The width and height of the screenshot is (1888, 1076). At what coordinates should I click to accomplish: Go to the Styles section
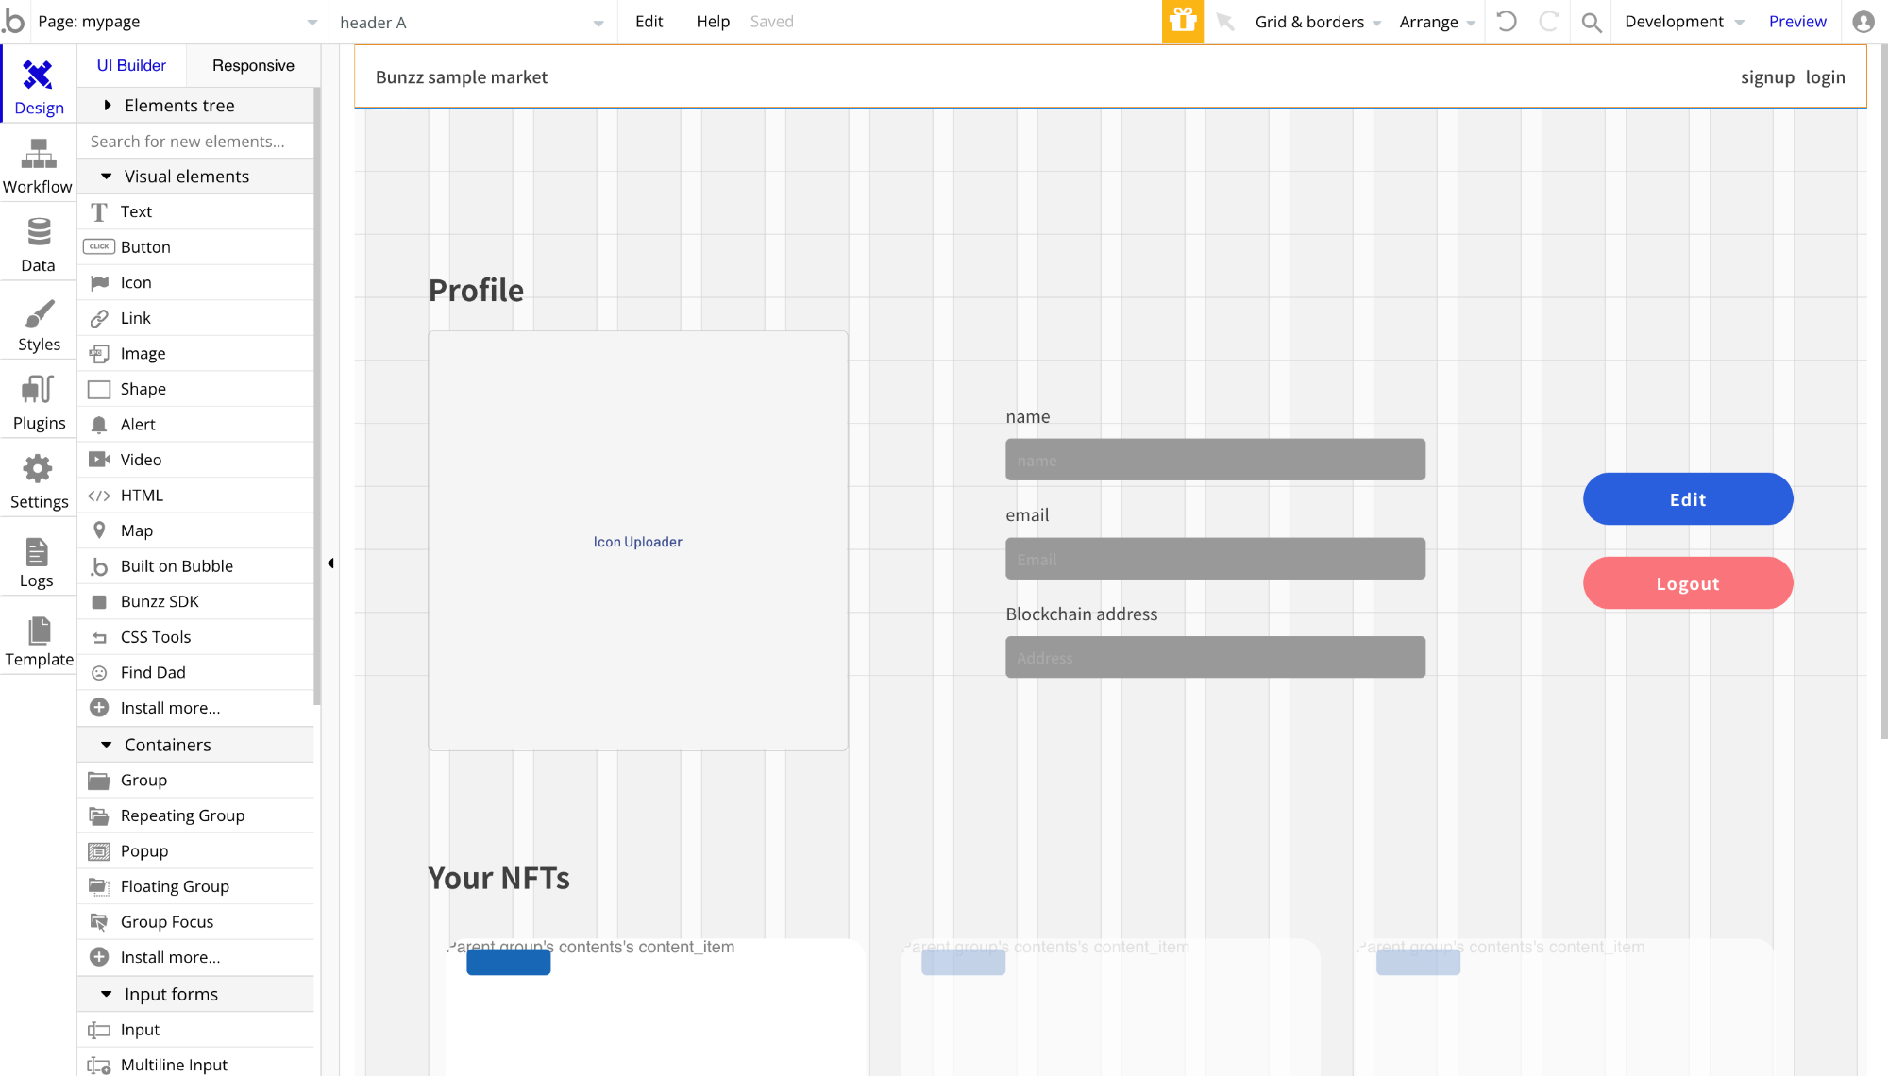(x=38, y=324)
